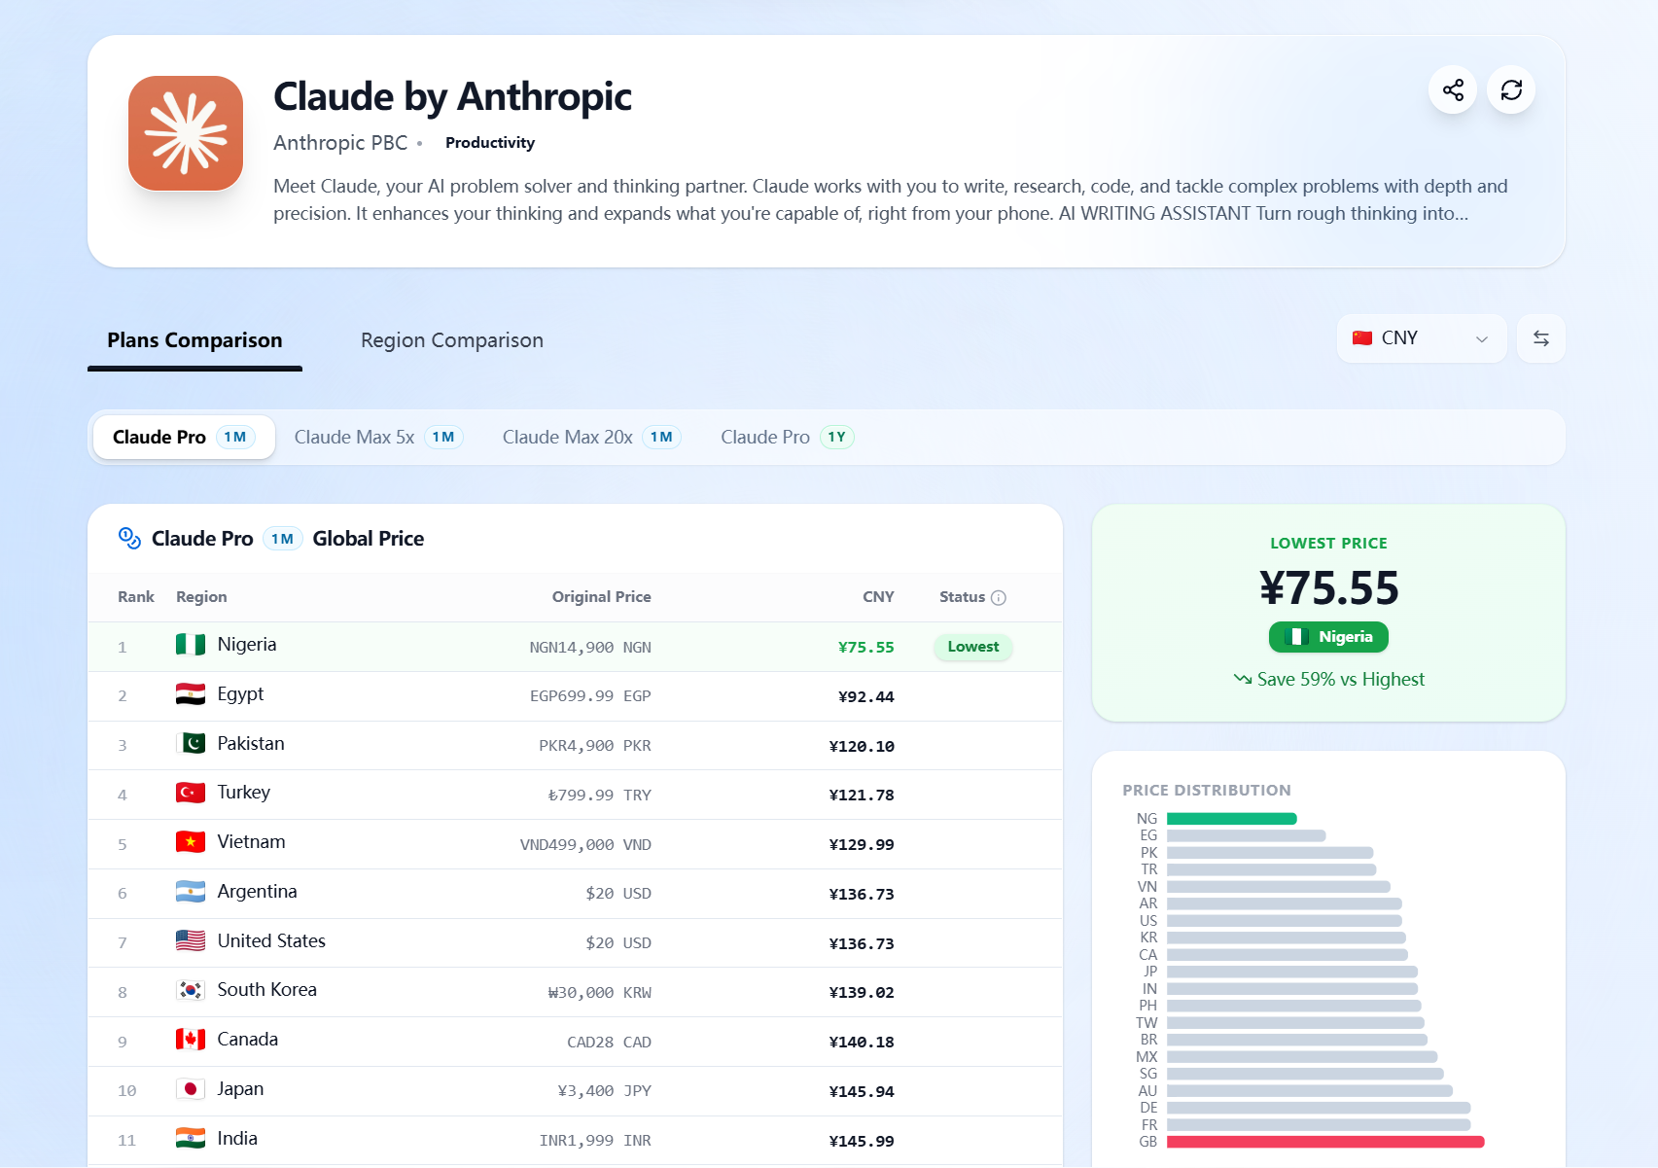
Task: Click the US distribution bar
Action: coord(1285,921)
